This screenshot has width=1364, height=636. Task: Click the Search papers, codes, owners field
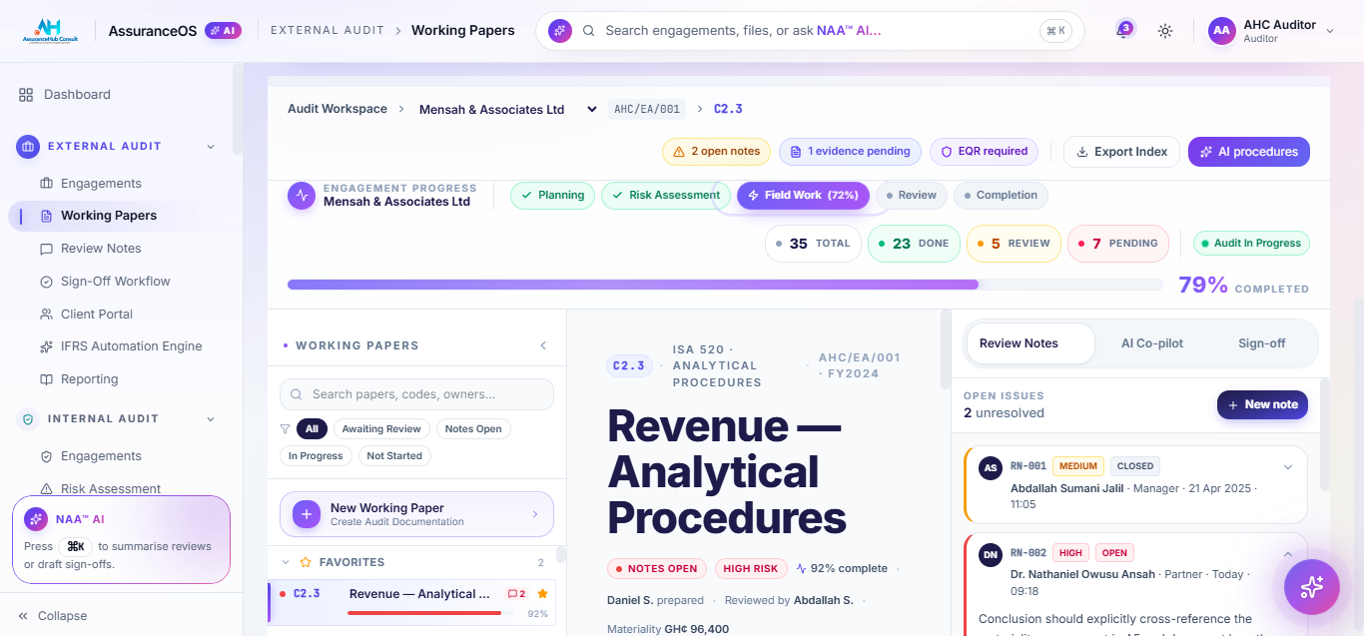pos(416,394)
